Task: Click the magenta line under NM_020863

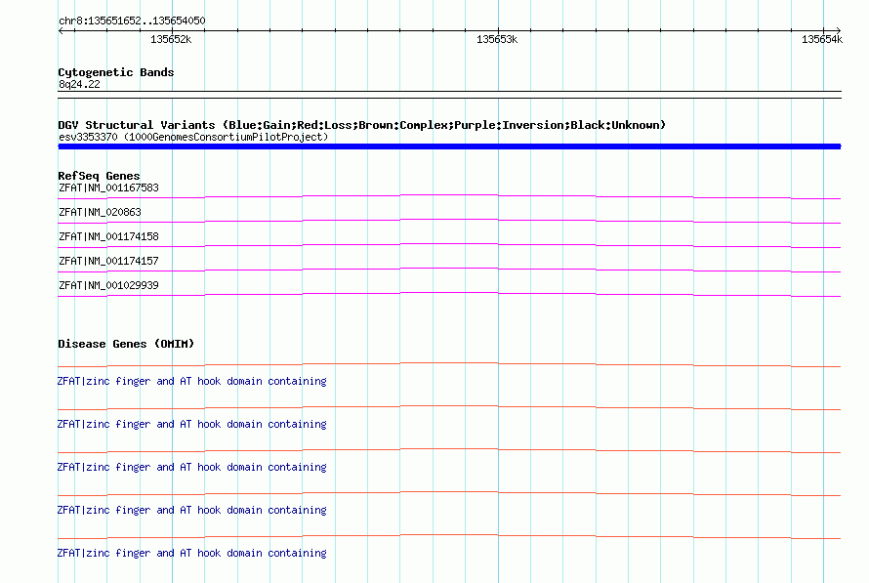Action: [x=449, y=221]
